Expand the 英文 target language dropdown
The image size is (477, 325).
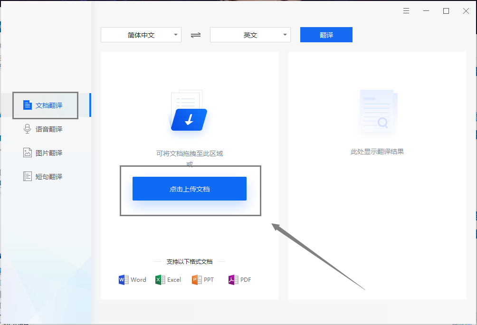coord(250,35)
